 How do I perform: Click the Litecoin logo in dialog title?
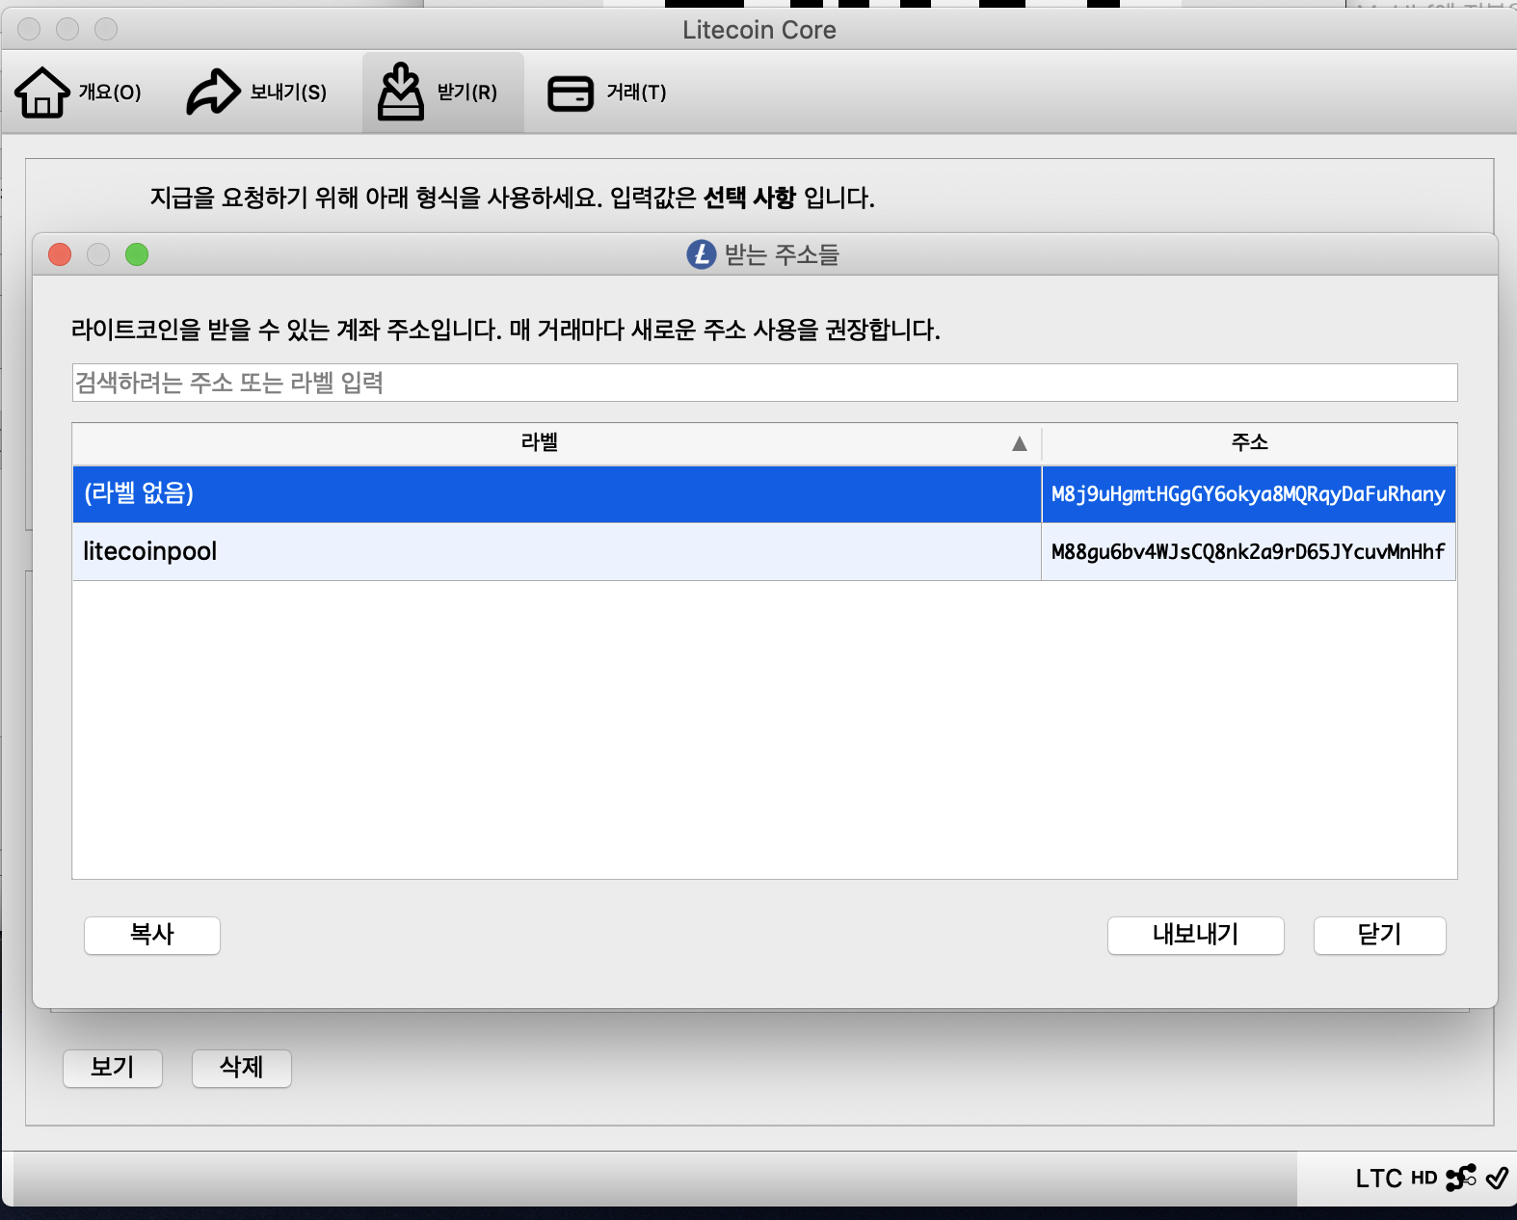point(702,254)
